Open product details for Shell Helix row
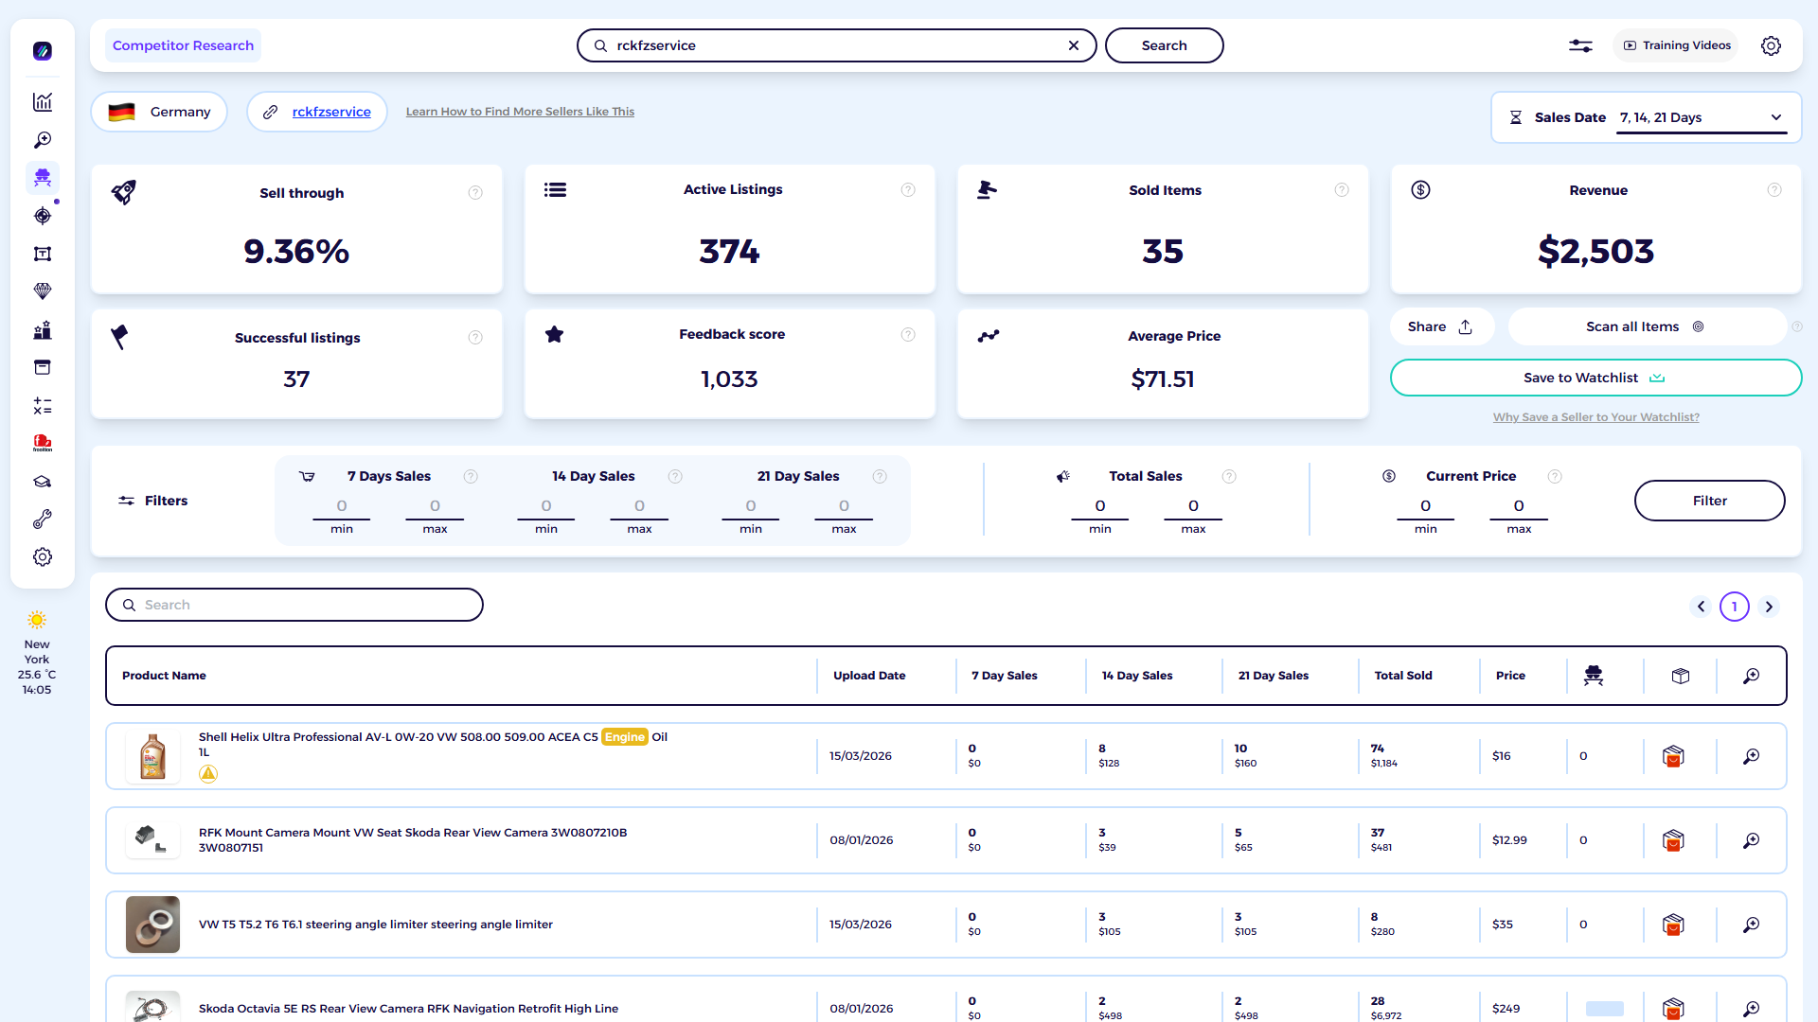The width and height of the screenshot is (1818, 1022). coord(1752,756)
